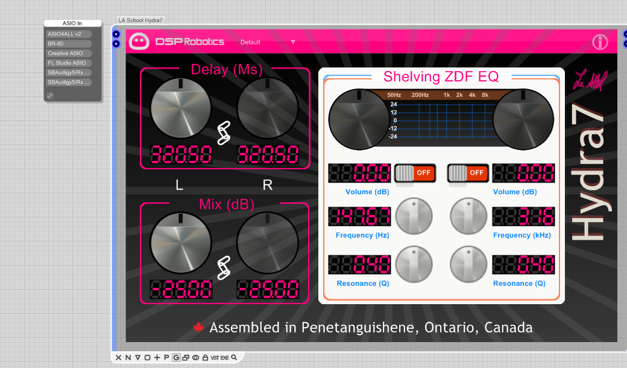The width and height of the screenshot is (627, 368).
Task: Toggle the left EQ OFF switch
Action: pos(415,173)
